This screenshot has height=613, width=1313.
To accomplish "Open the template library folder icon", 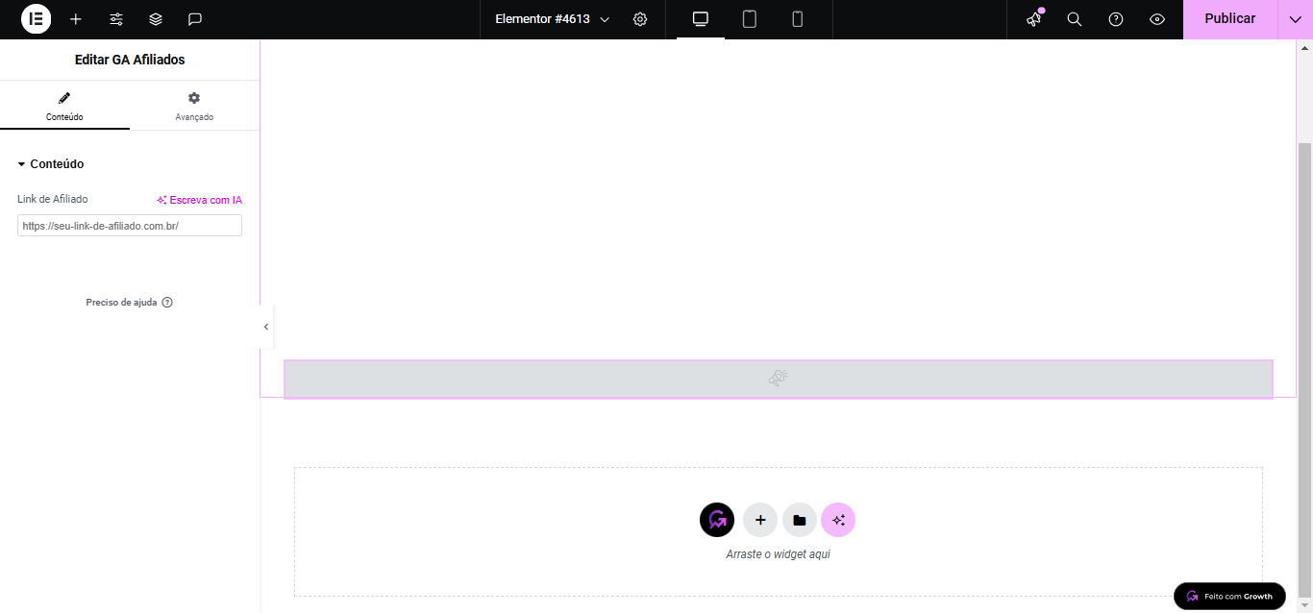I will point(800,520).
